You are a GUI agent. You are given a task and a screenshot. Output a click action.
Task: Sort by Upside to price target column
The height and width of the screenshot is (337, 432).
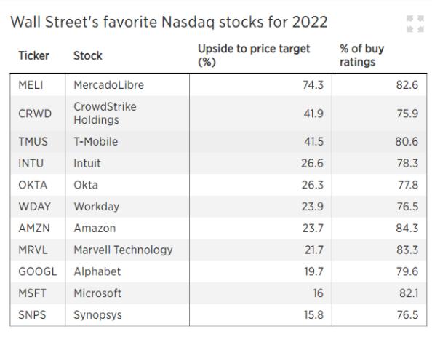pos(254,55)
